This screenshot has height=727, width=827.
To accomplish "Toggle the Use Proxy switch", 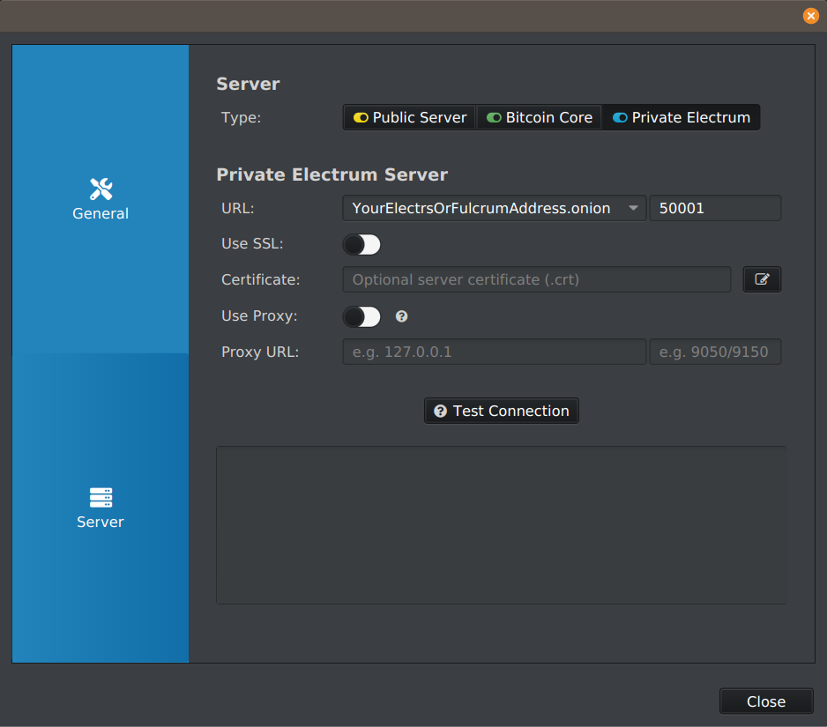I will [361, 316].
